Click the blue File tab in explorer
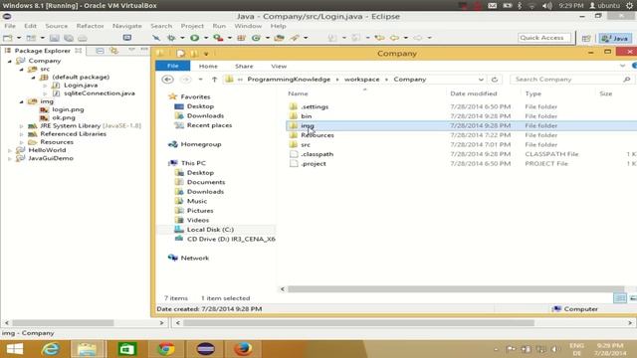 [172, 66]
